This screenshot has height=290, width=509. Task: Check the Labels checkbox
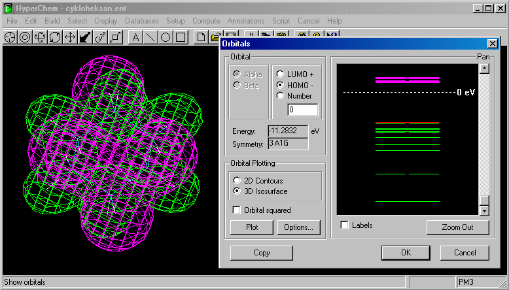(x=345, y=225)
